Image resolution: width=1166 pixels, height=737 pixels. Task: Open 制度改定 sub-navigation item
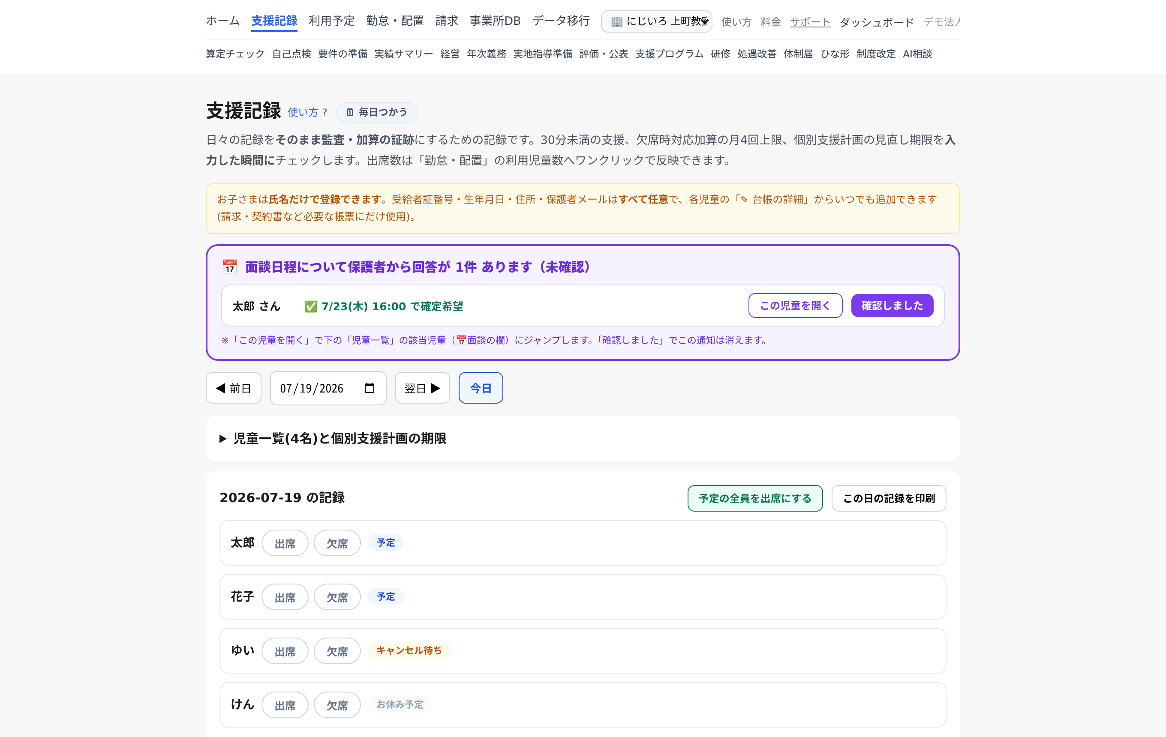[x=876, y=54]
